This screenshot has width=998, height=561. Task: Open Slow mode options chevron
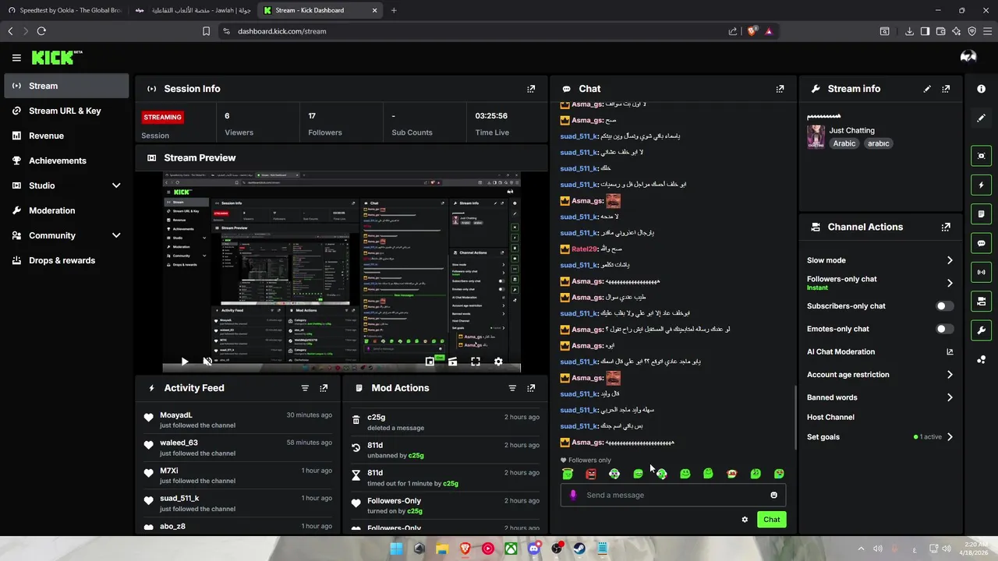coord(950,260)
